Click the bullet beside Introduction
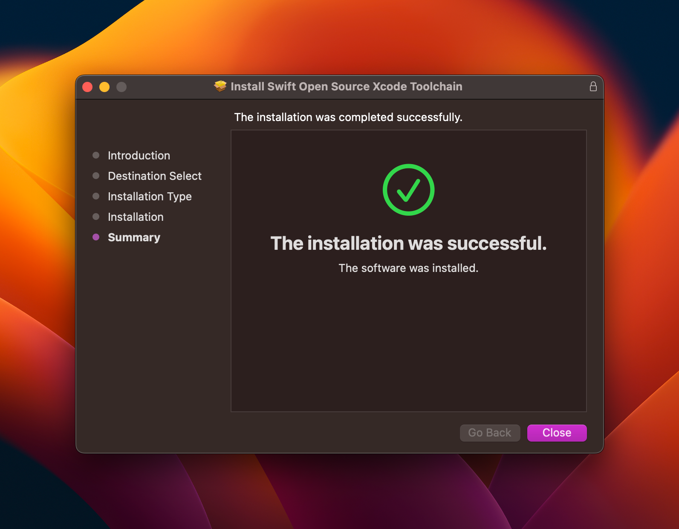The image size is (679, 529). (x=96, y=155)
